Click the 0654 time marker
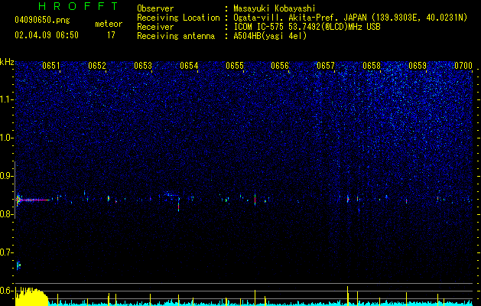 [189, 66]
